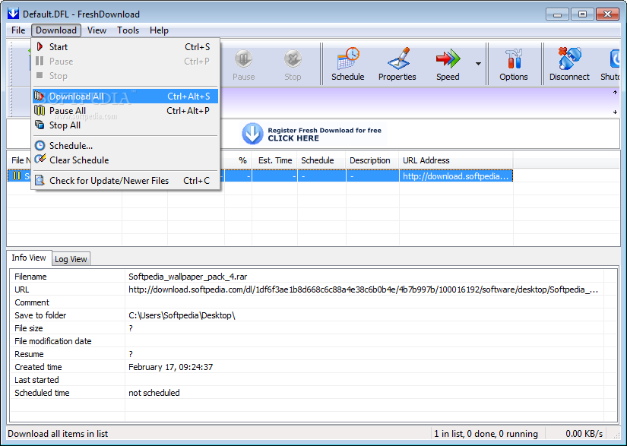Click the up arrow in the purple band
This screenshot has height=446, width=627.
pos(615,93)
